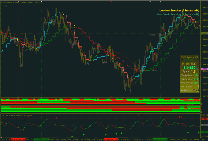
Task: Click the High to Low 174 row
Action: pos(189,79)
